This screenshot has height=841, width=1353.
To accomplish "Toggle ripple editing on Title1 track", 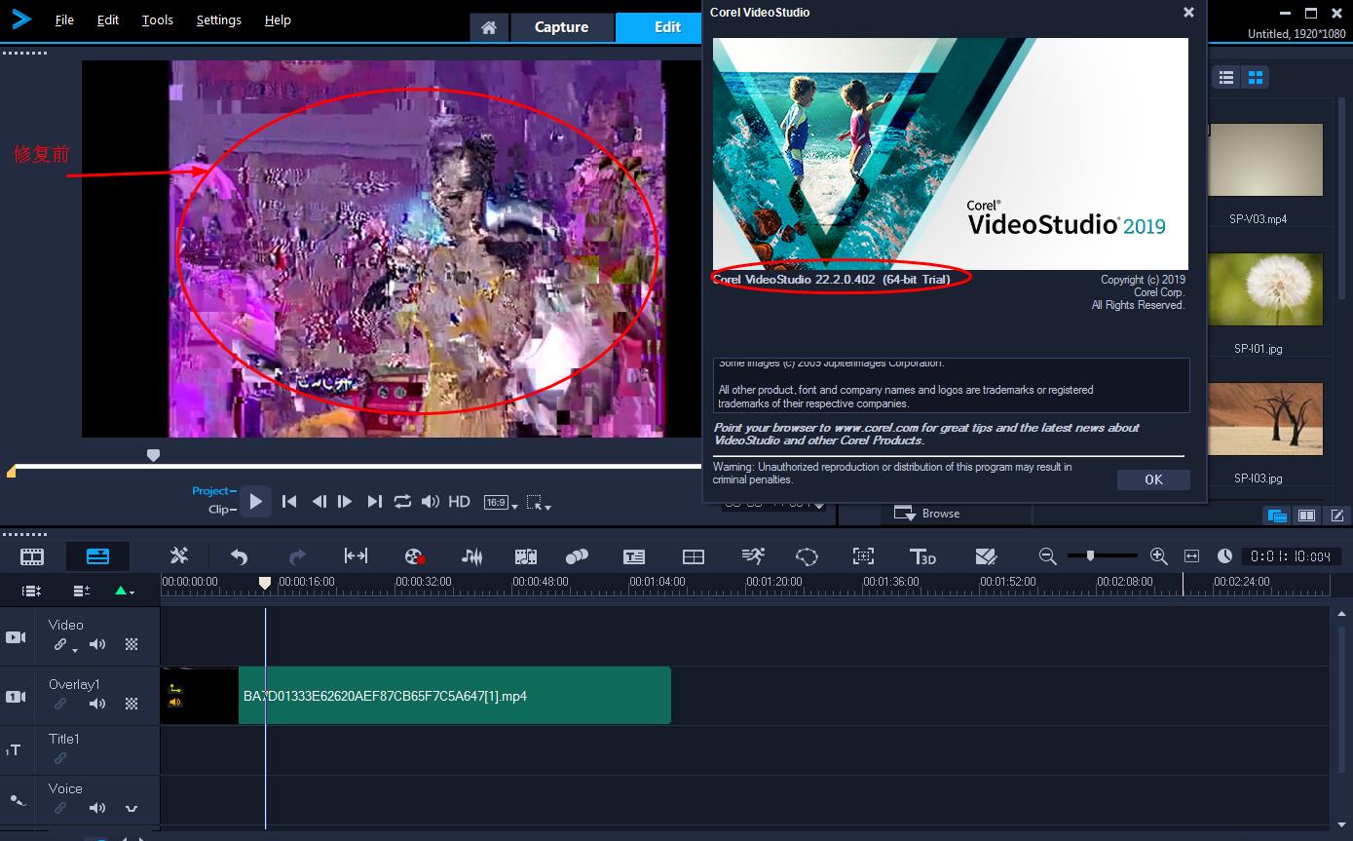I will coord(60,758).
